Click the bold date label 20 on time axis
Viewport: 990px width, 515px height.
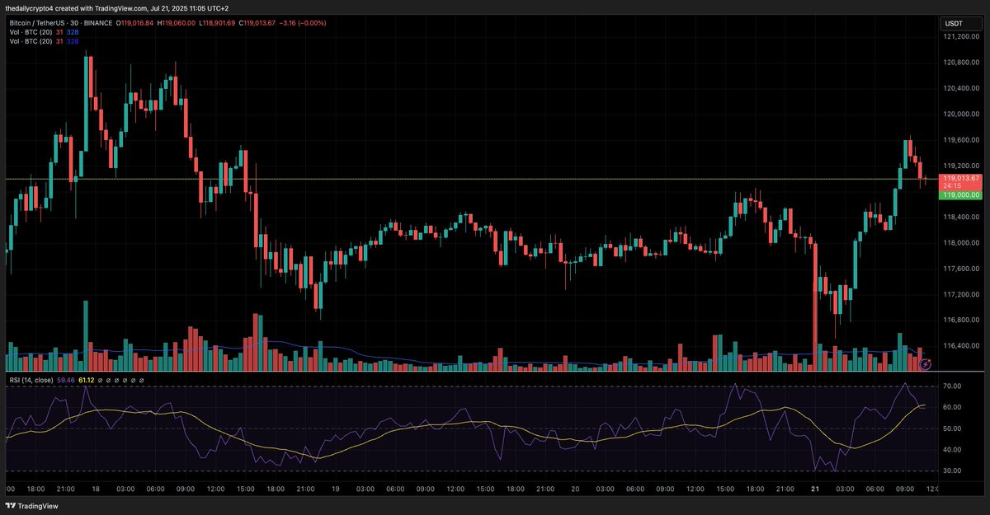point(575,488)
